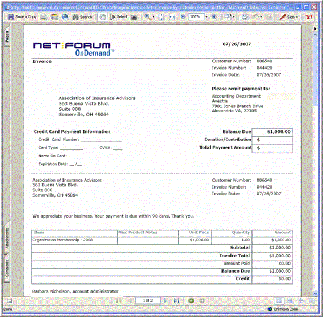This screenshot has width=323, height=317.
Task: Open Search with the binoculars icon
Action: 82,17
